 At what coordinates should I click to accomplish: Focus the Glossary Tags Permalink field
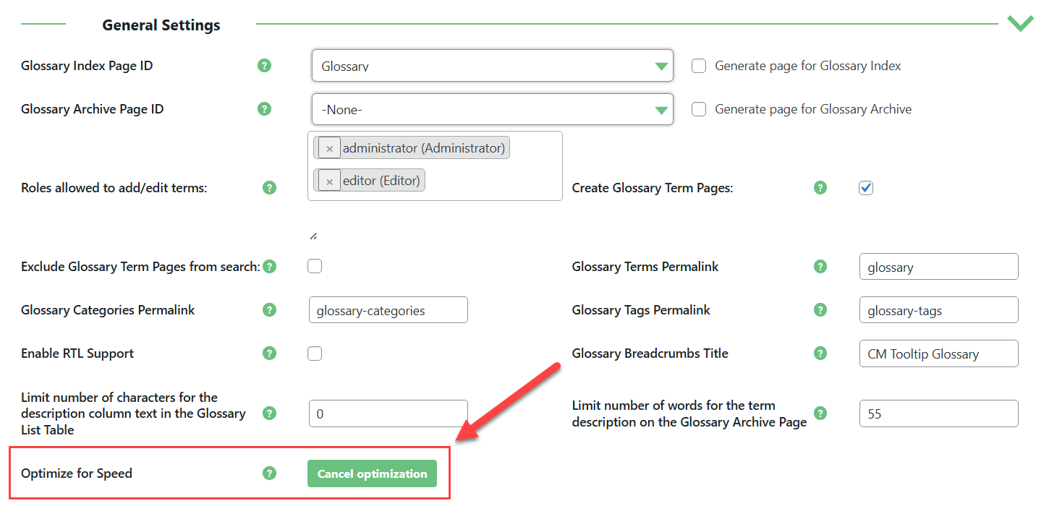(x=939, y=310)
